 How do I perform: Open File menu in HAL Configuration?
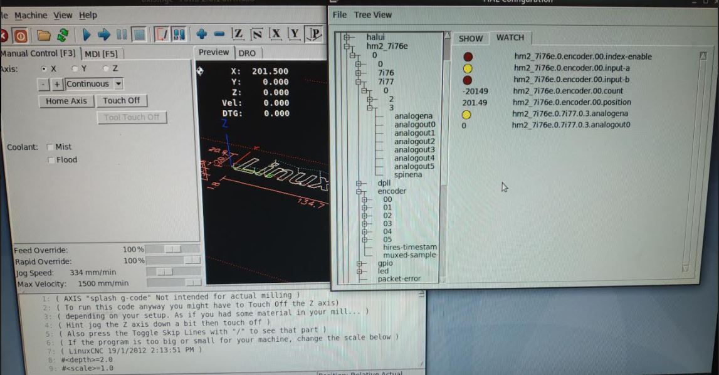pyautogui.click(x=339, y=14)
